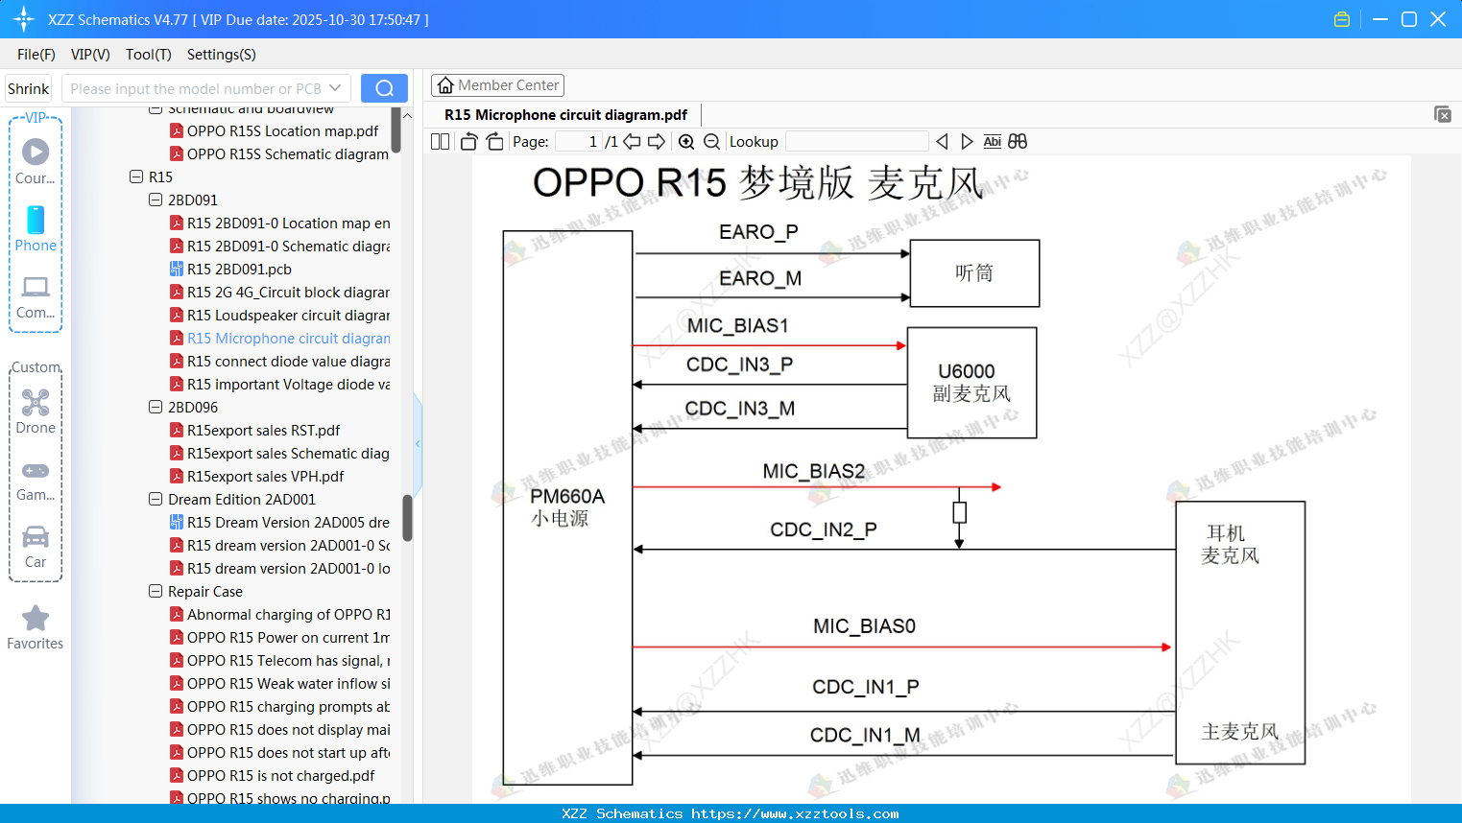Click the binoculars find icon
Image resolution: width=1462 pixels, height=823 pixels.
(1018, 141)
